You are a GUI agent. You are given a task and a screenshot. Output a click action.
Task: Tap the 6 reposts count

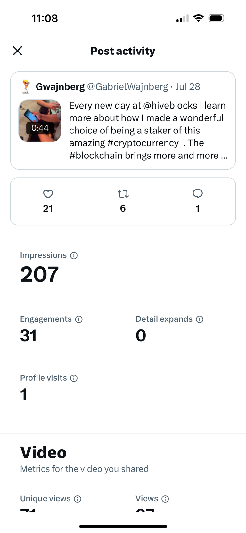123,208
